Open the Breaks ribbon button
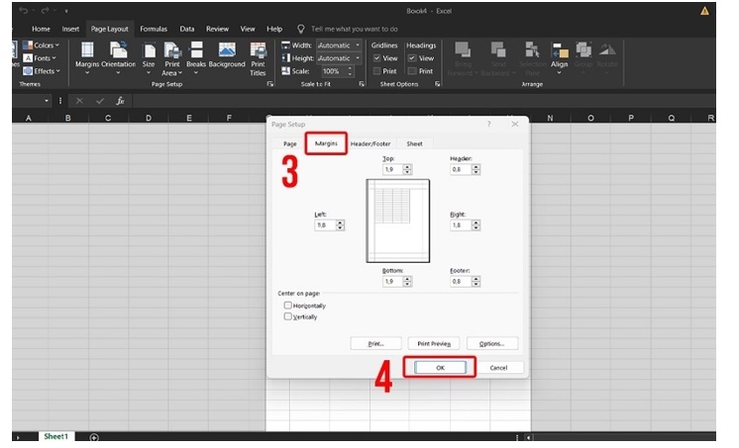This screenshot has height=448, width=739. (196, 54)
